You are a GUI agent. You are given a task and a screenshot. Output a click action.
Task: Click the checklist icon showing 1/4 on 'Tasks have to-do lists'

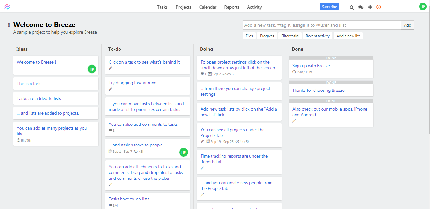[x=110, y=205]
